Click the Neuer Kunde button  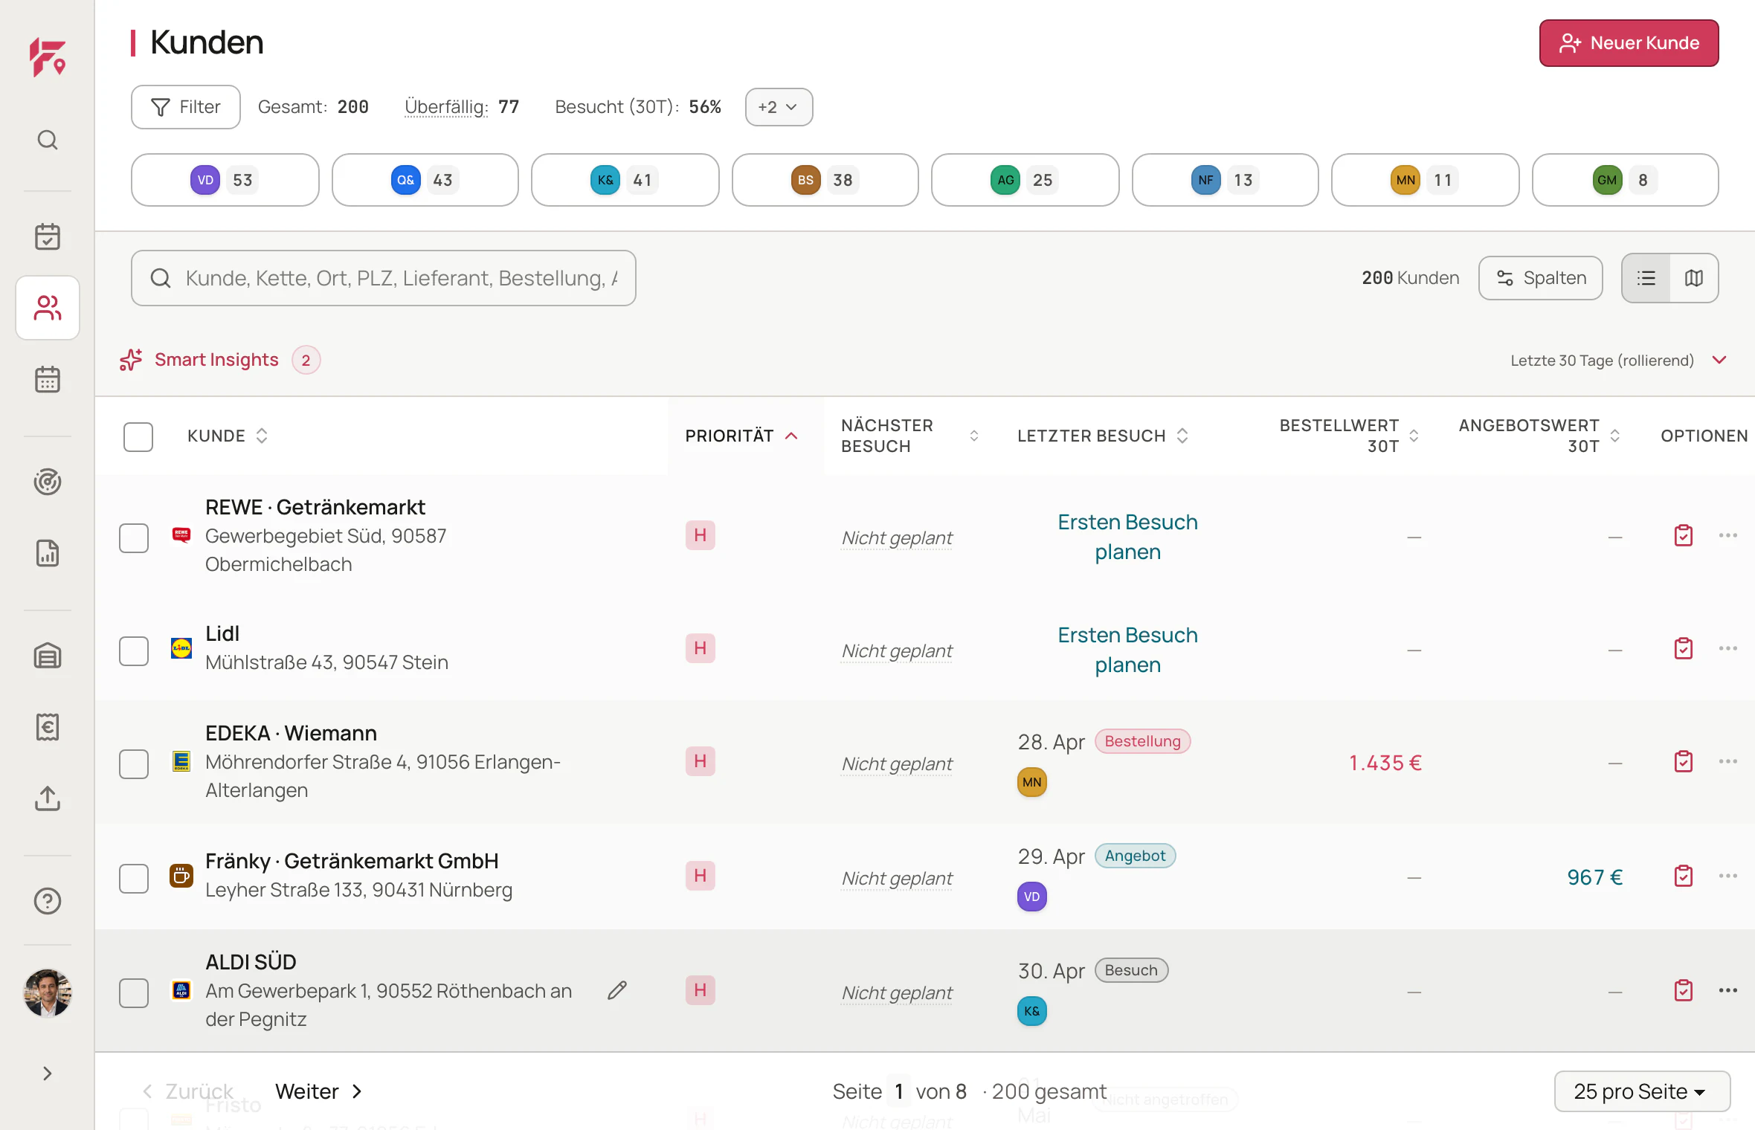click(1629, 43)
